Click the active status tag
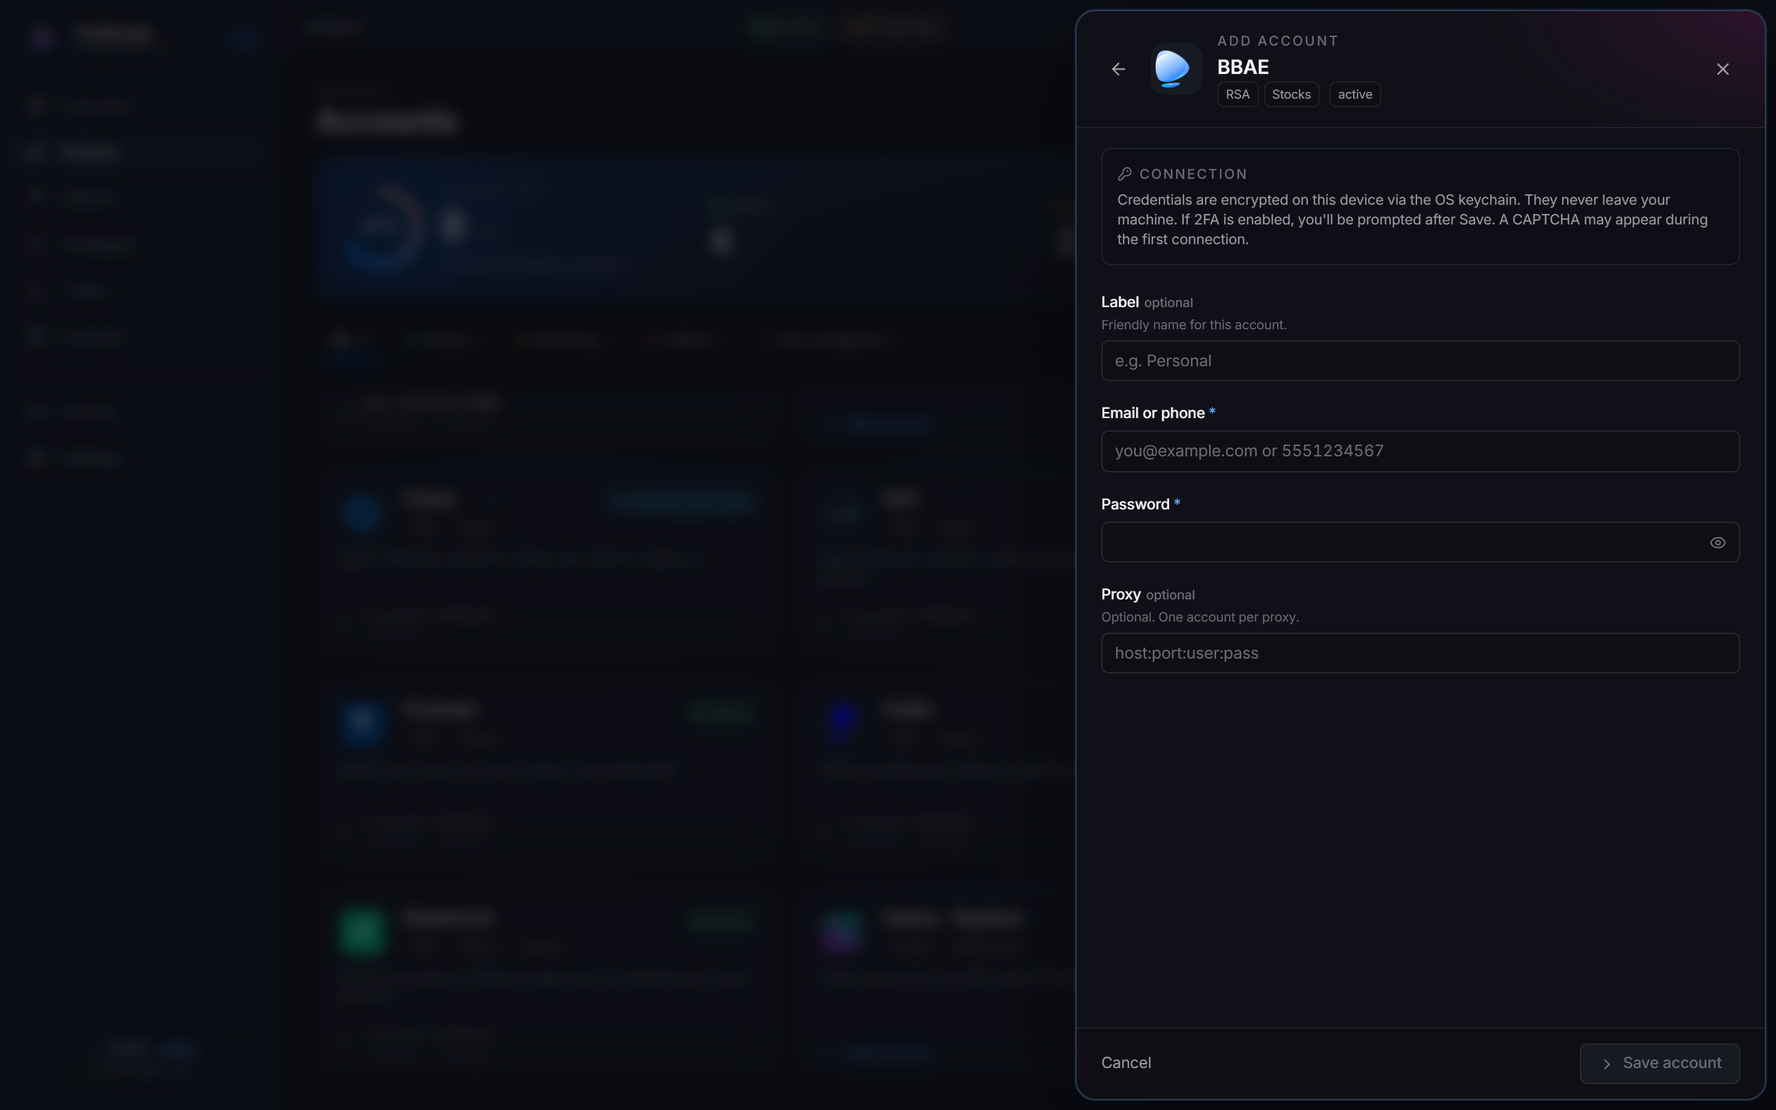 click(x=1355, y=95)
